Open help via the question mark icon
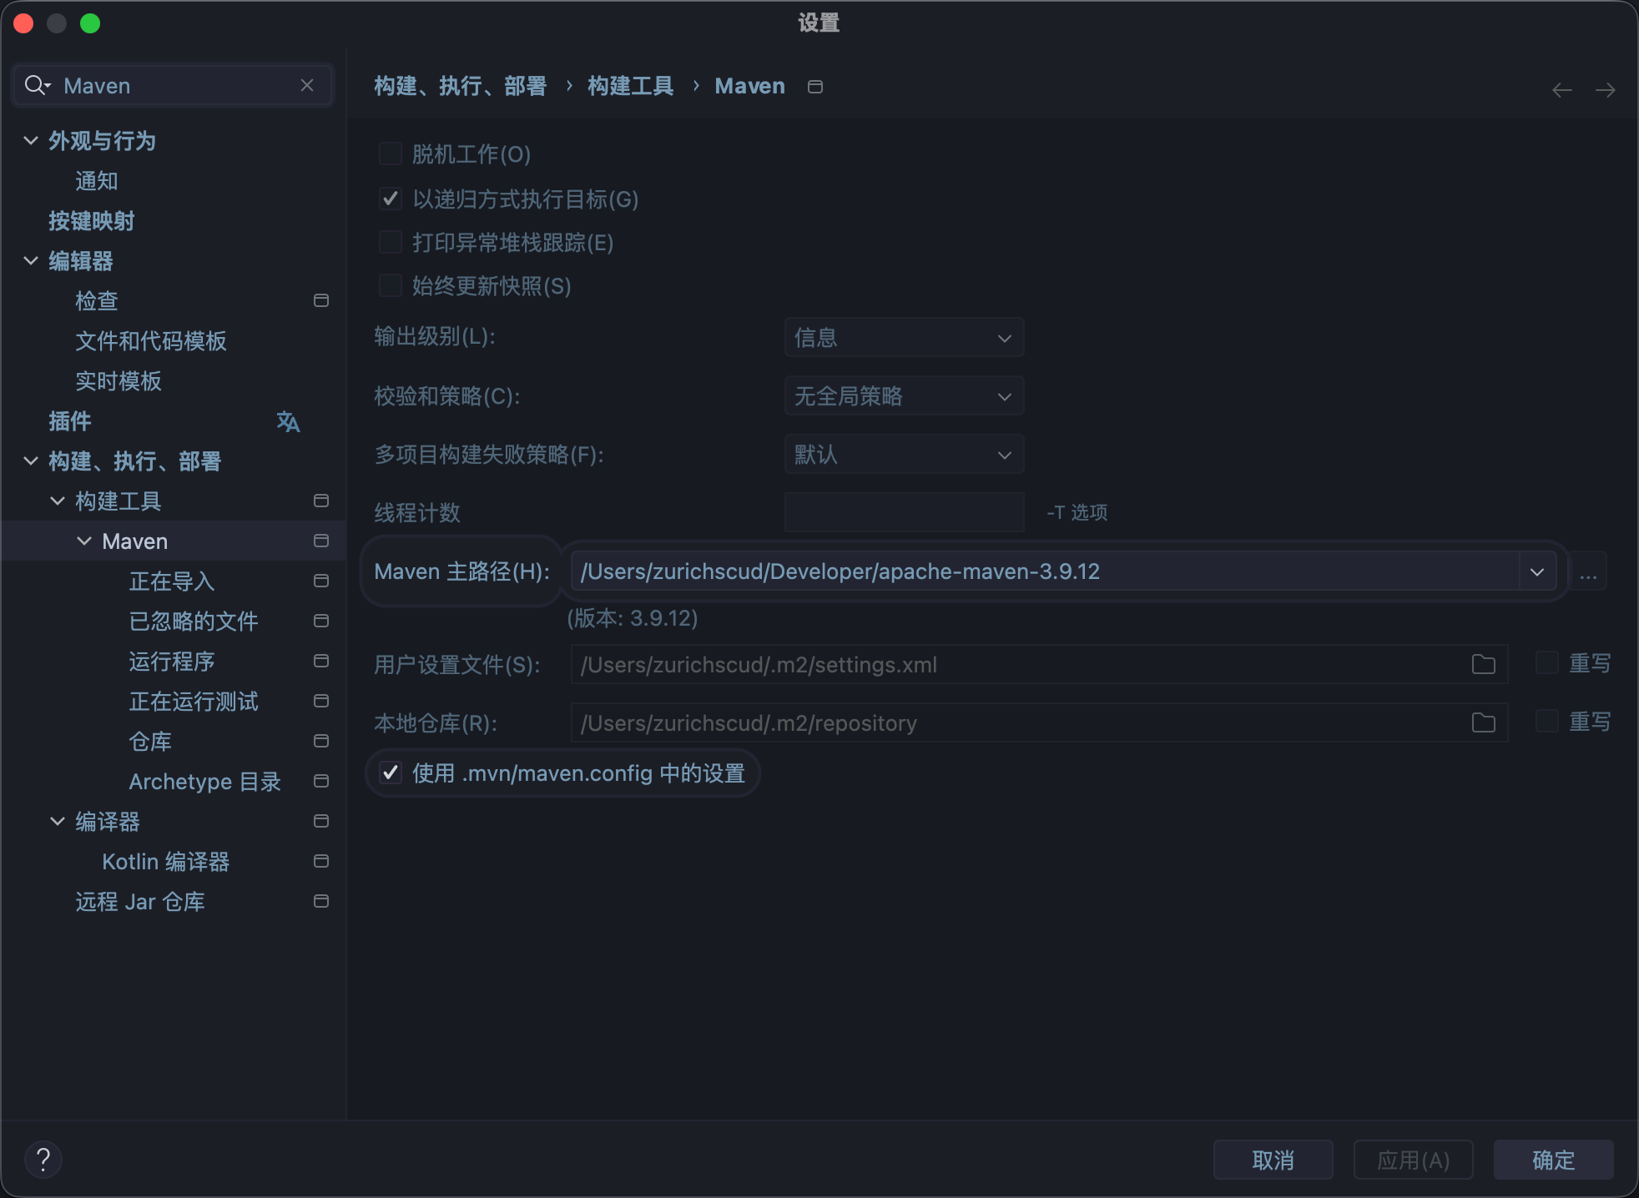 (44, 1159)
